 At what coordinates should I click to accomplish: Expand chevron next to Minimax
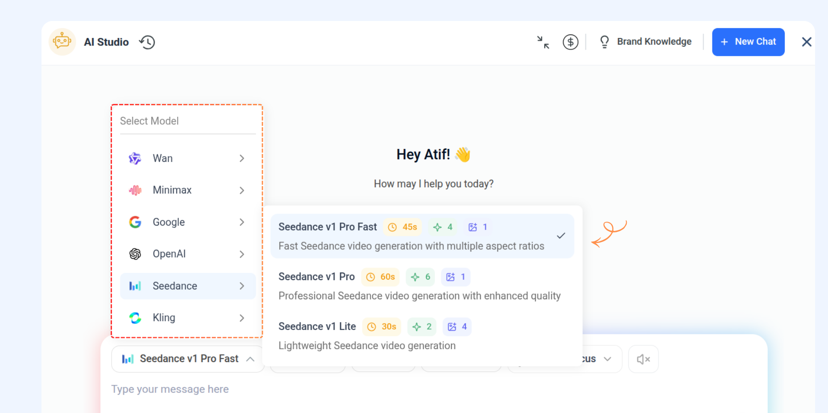242,190
